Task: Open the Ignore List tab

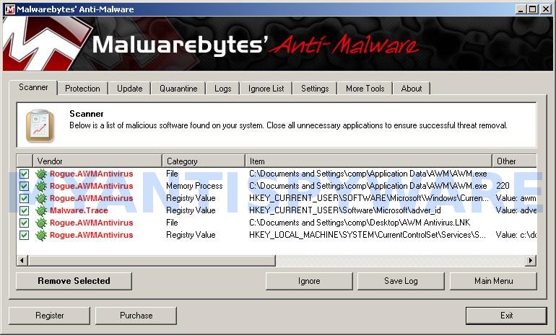Action: coord(266,89)
